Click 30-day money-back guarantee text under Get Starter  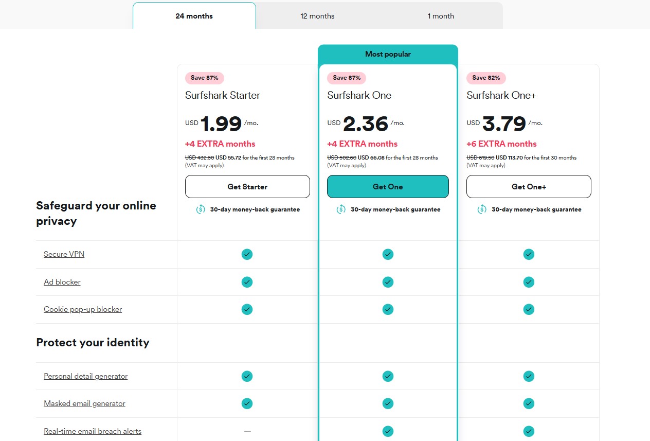tap(255, 209)
